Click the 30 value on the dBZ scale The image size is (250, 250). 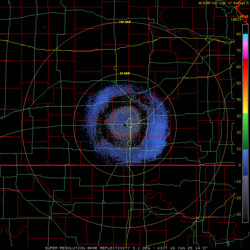click(x=239, y=116)
